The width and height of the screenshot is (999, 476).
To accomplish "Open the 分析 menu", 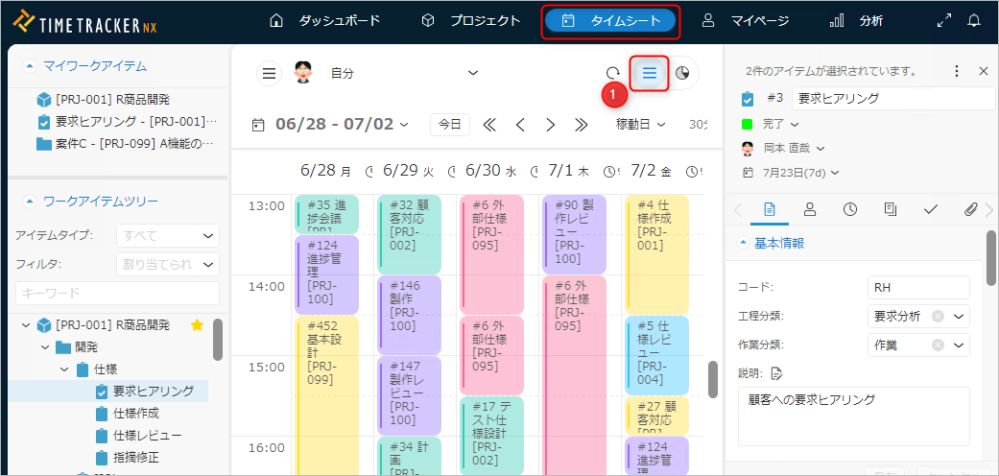I will (856, 20).
